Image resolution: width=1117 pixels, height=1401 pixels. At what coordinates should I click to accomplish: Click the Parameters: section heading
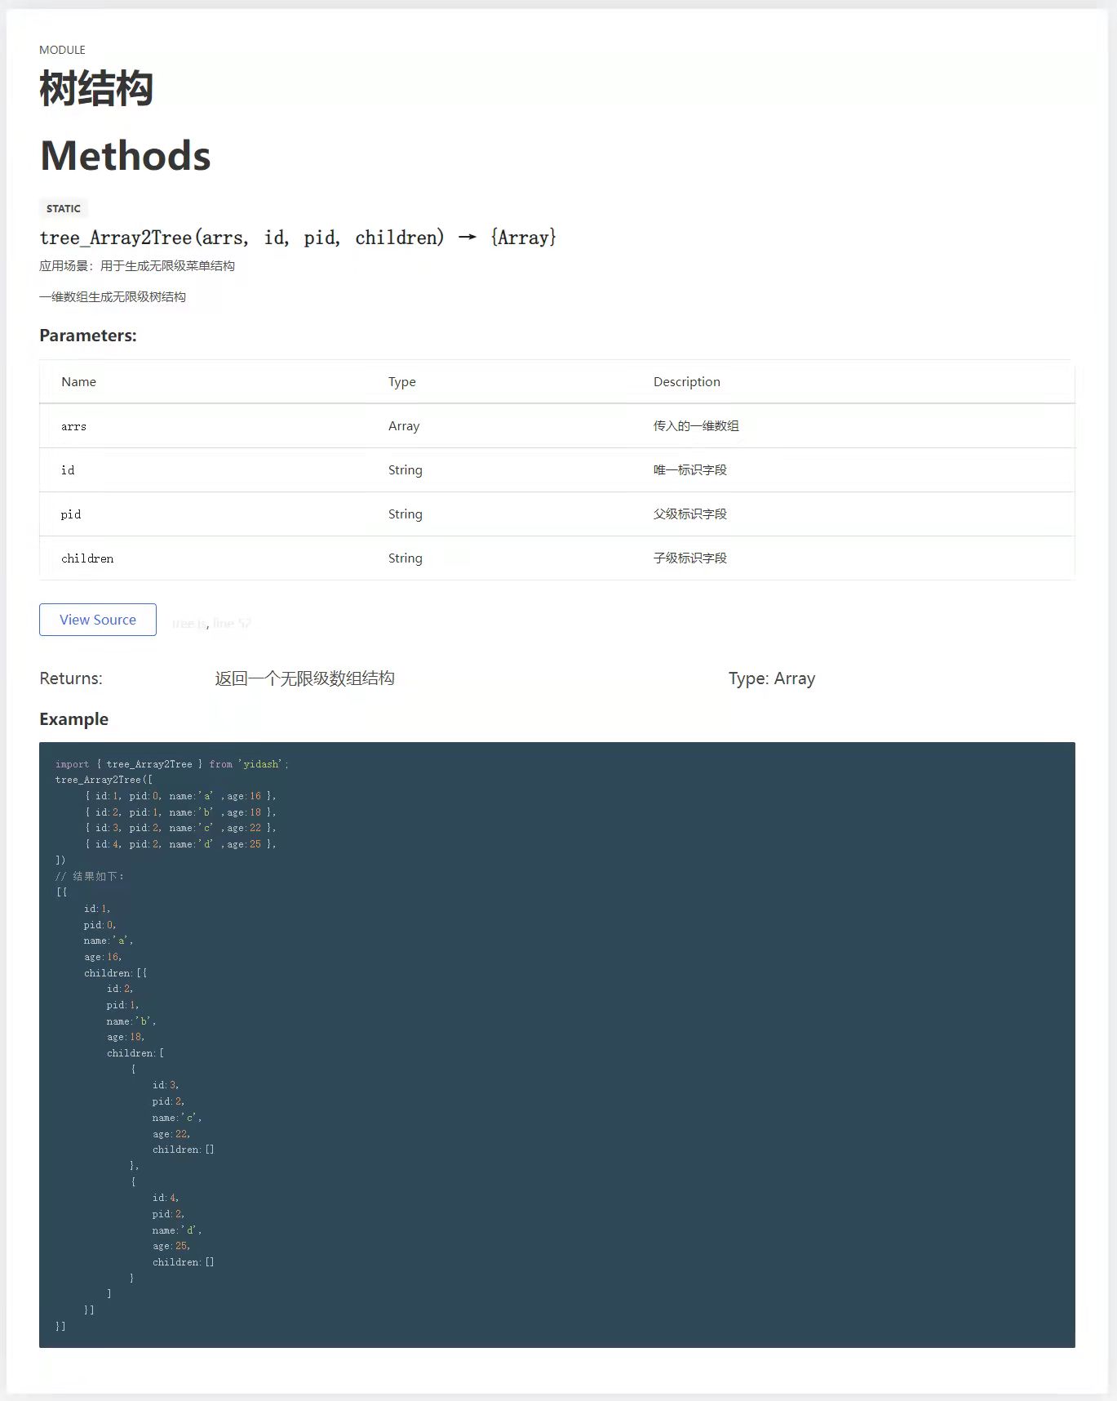coord(88,336)
